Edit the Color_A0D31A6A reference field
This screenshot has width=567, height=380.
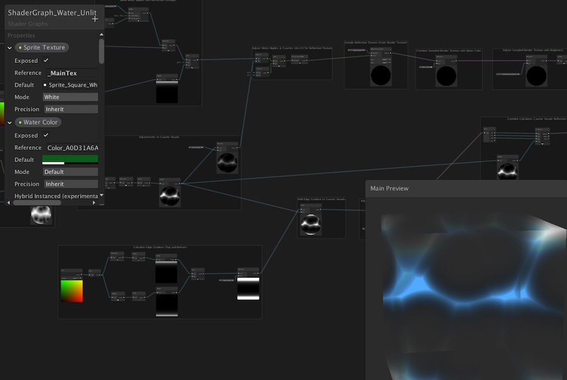point(72,147)
